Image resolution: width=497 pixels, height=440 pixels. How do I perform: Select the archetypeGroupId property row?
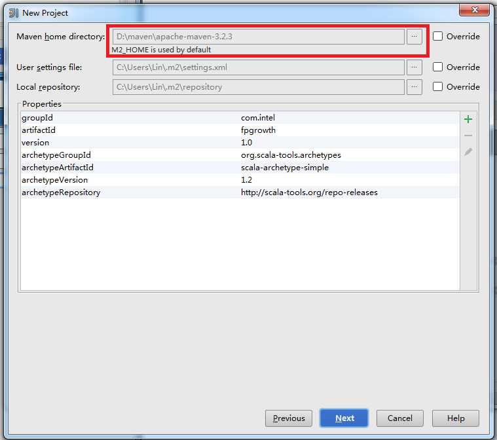[x=240, y=155]
